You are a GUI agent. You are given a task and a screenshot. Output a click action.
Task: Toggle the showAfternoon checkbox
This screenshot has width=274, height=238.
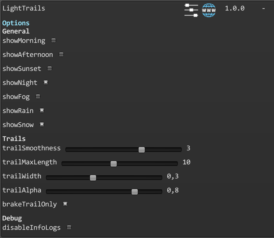pyautogui.click(x=61, y=55)
